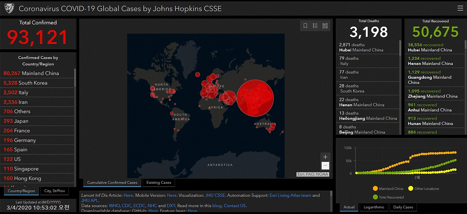Show the Daily Cases chart tab
The width and height of the screenshot is (467, 214).
pyautogui.click(x=403, y=207)
